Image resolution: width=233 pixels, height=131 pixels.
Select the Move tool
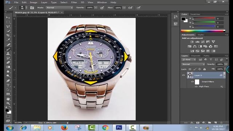8,17
